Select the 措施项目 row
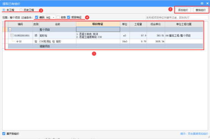210x139 pixels. 106,46
